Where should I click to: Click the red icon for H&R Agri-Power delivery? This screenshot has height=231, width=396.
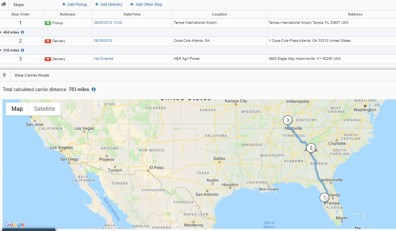click(48, 59)
